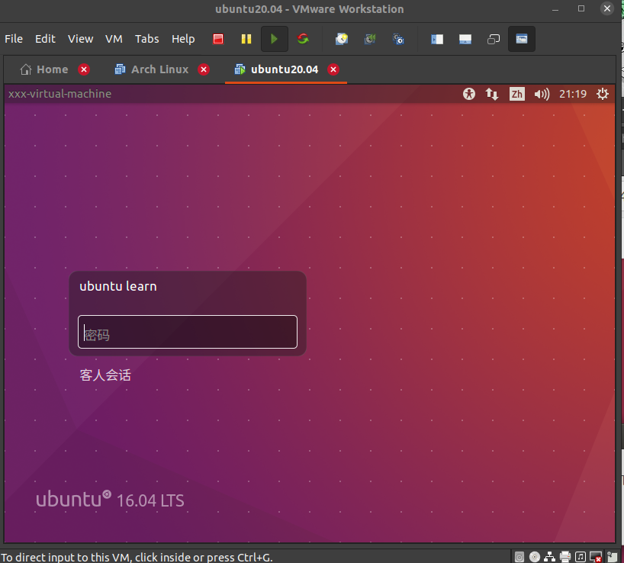Viewport: 624px width, 563px height.
Task: Switch to the Arch Linux tab
Action: (x=162, y=69)
